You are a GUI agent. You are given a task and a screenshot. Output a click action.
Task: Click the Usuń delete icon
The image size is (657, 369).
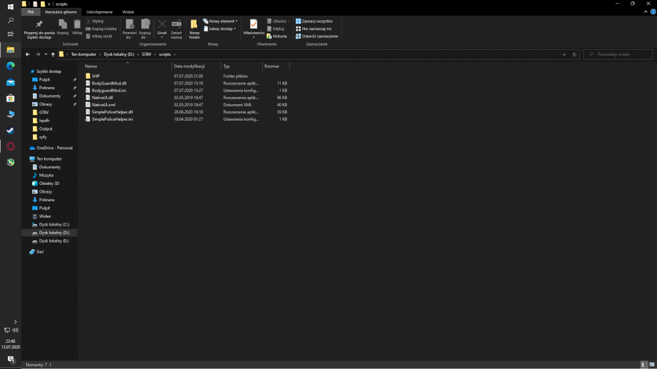tap(162, 24)
